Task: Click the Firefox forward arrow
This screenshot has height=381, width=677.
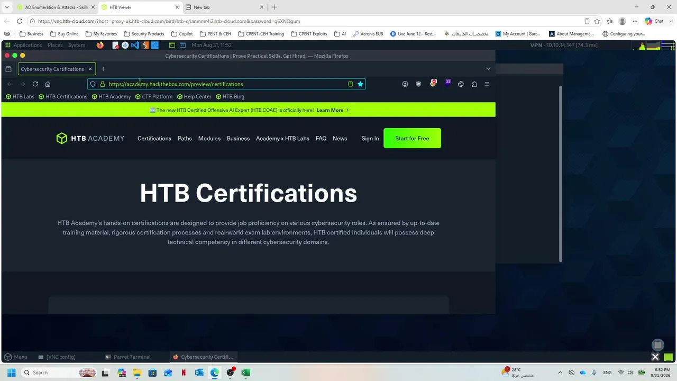Action: (x=22, y=84)
